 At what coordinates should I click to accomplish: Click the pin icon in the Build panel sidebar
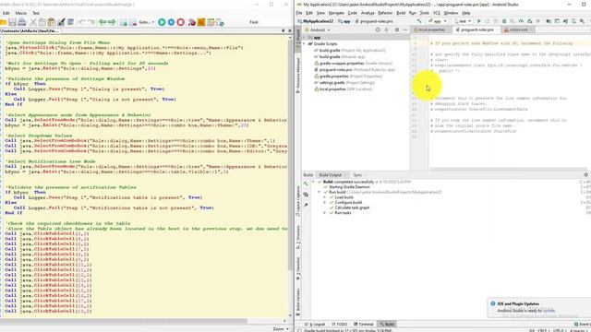(x=306, y=205)
